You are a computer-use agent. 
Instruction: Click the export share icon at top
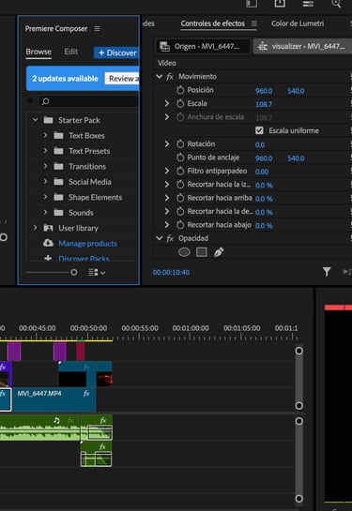[280, 3]
